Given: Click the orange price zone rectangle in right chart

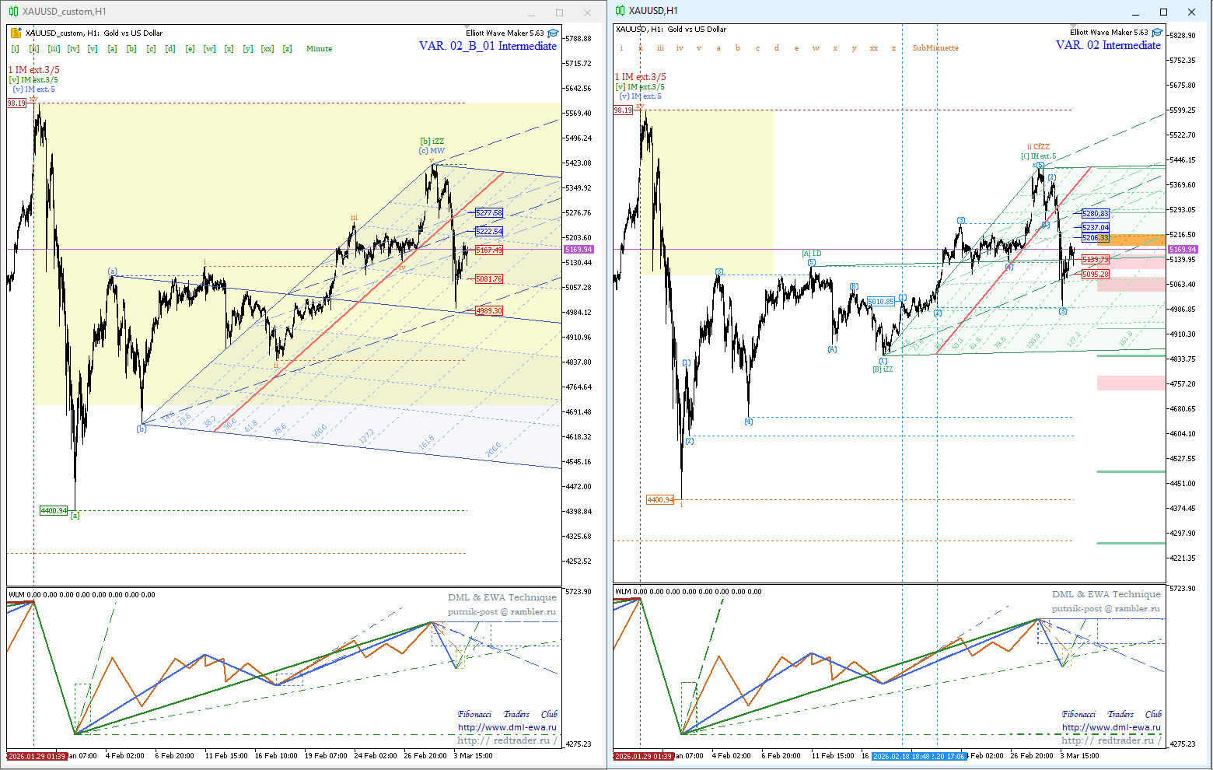Looking at the screenshot, I should (x=1131, y=240).
